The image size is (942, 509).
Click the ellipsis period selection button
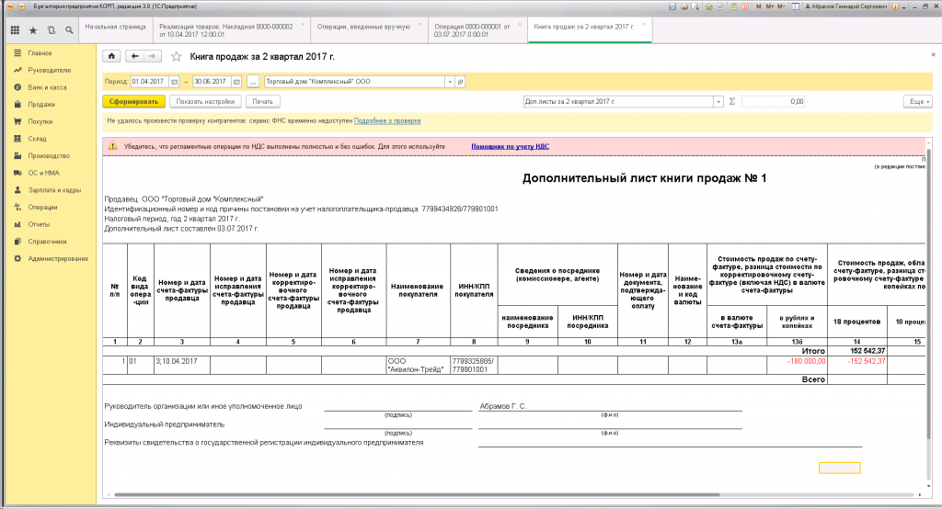pyautogui.click(x=253, y=82)
